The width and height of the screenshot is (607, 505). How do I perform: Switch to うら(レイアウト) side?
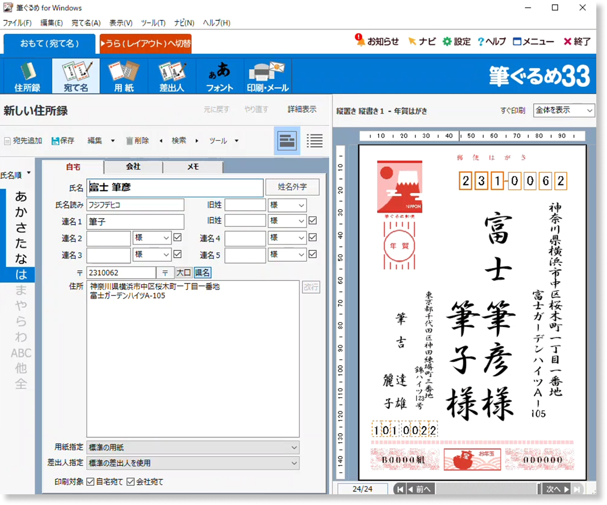[145, 43]
